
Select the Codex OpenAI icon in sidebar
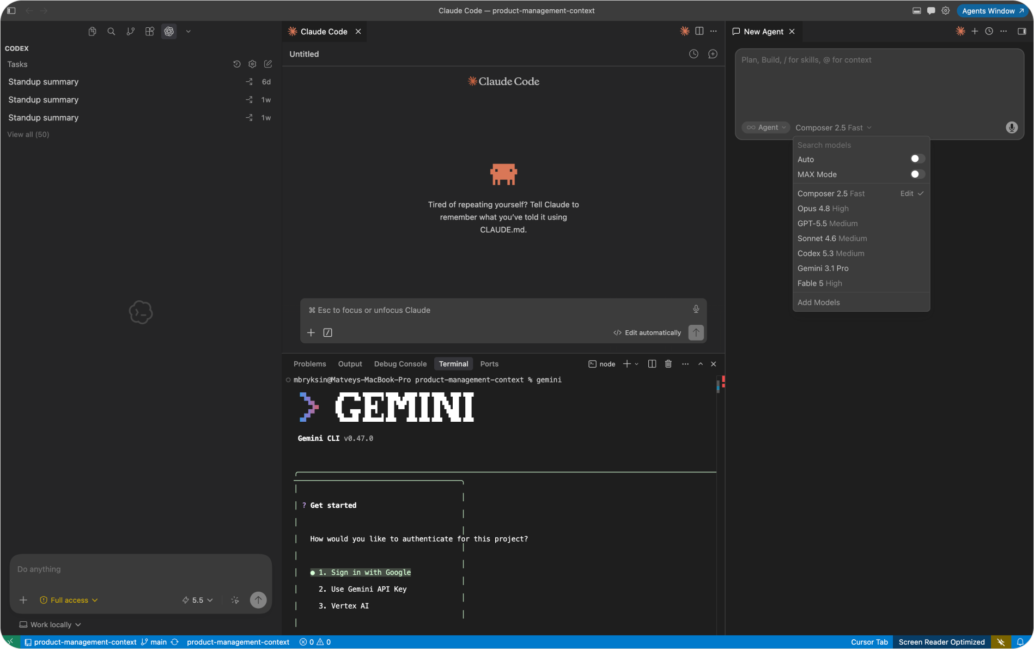pyautogui.click(x=169, y=32)
